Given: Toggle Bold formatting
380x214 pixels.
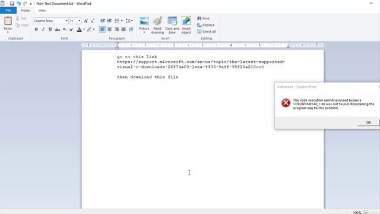Looking at the screenshot, I should click(36, 29).
